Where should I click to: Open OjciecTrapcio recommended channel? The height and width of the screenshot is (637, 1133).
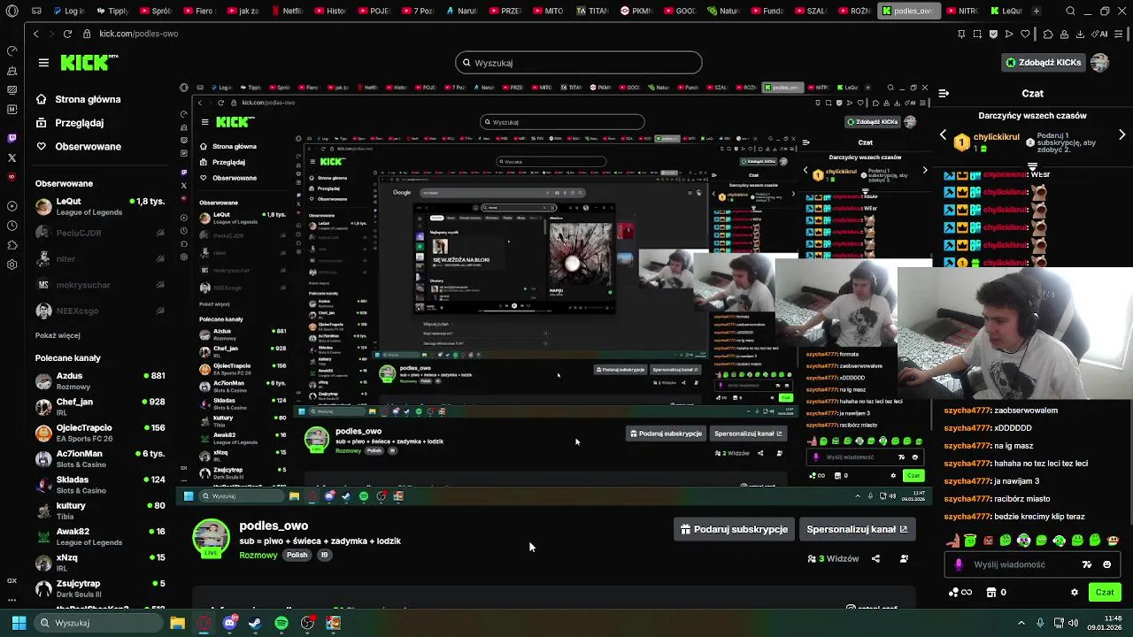[100, 434]
